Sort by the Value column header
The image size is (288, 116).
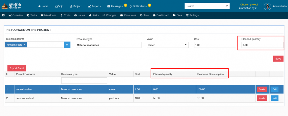pyautogui.click(x=112, y=74)
